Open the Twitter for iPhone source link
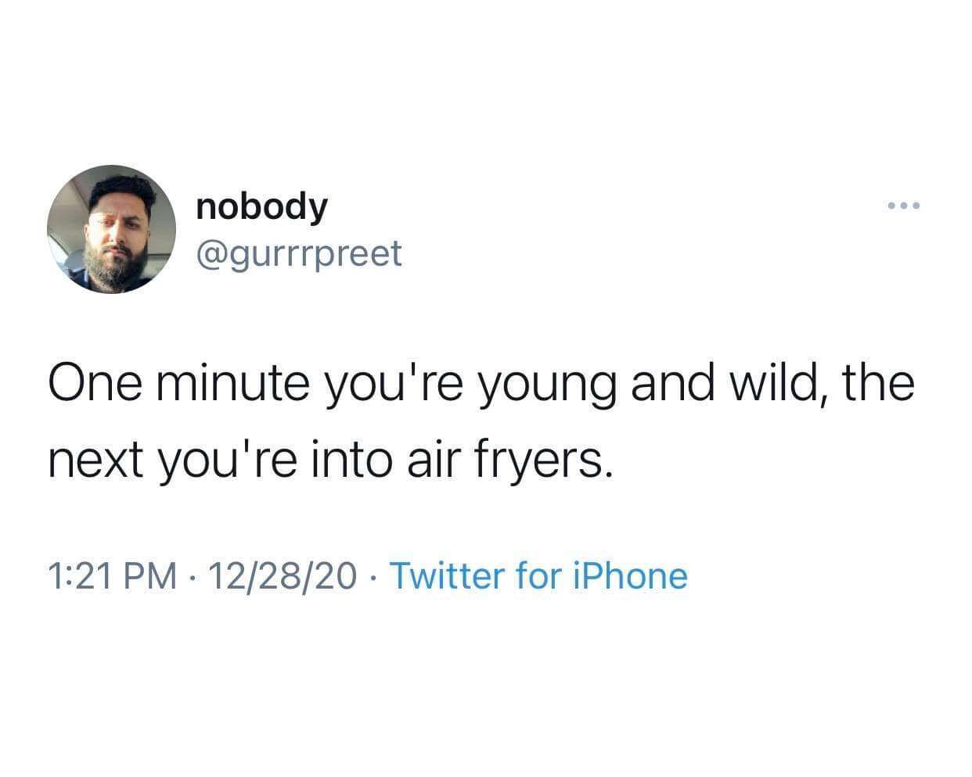The height and width of the screenshot is (777, 972). 538,576
